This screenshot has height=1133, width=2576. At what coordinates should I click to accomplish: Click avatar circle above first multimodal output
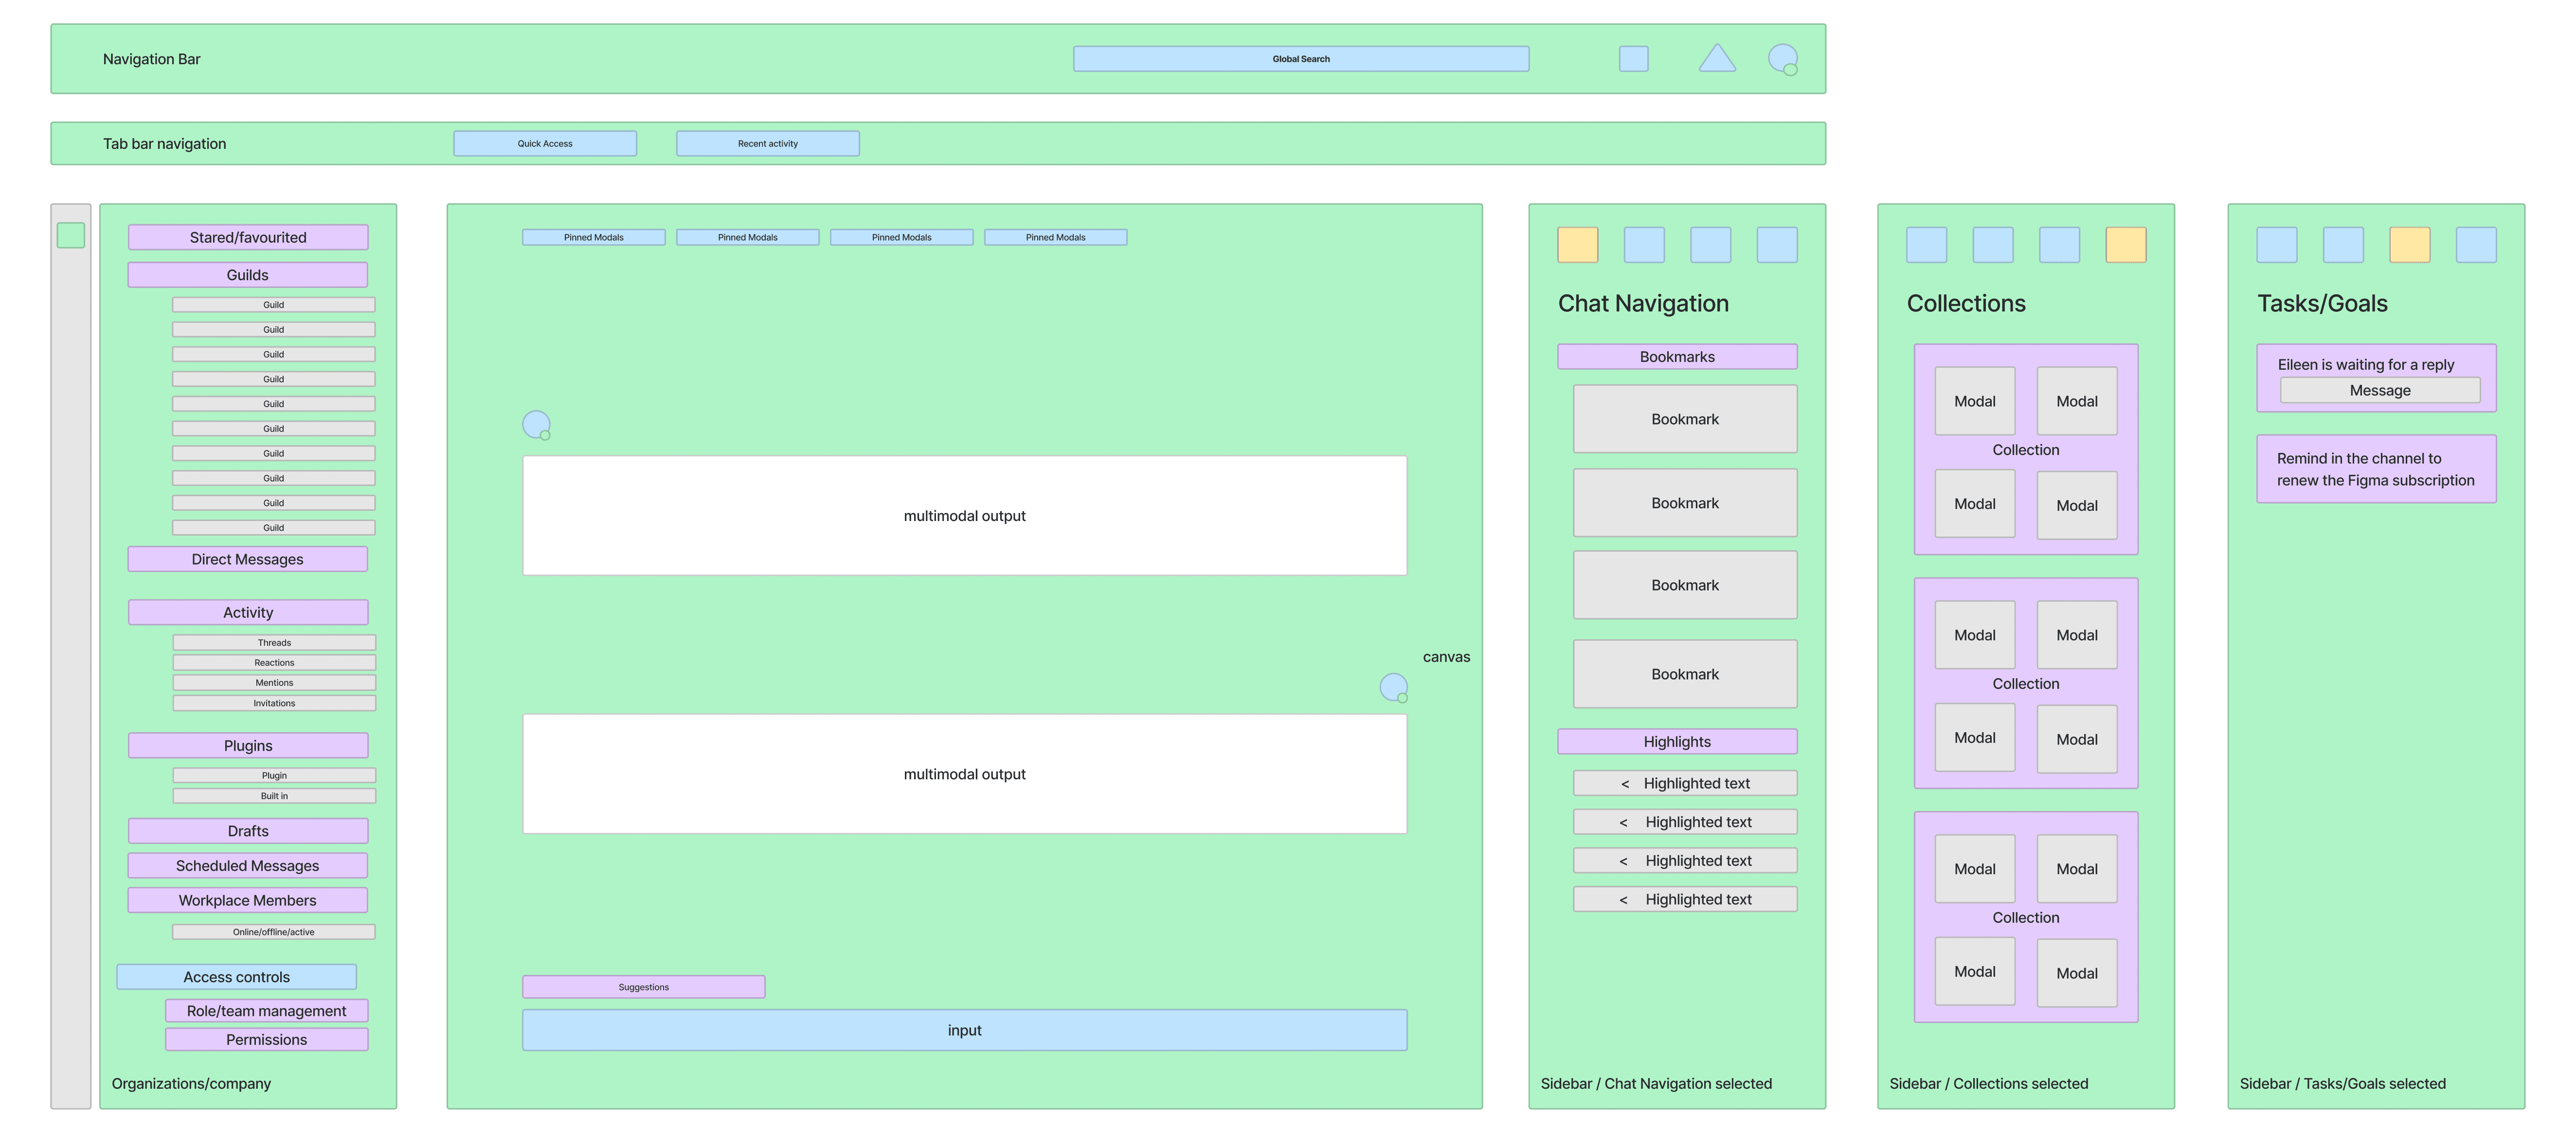click(536, 425)
